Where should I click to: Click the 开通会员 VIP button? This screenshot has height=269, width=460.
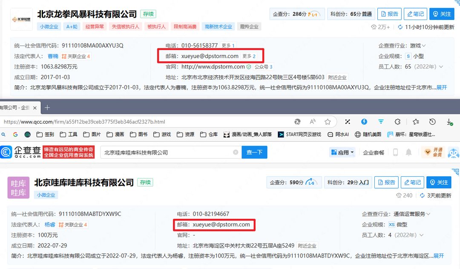tap(433, 152)
